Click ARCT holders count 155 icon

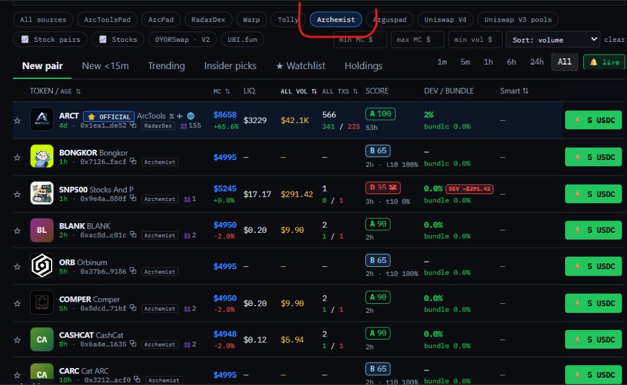click(184, 126)
